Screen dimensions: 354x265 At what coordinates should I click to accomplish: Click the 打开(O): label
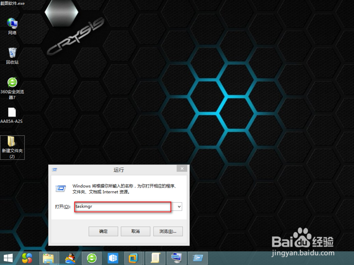[x=63, y=207]
